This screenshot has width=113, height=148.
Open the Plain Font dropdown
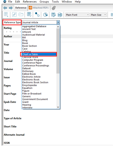pos(77,15)
